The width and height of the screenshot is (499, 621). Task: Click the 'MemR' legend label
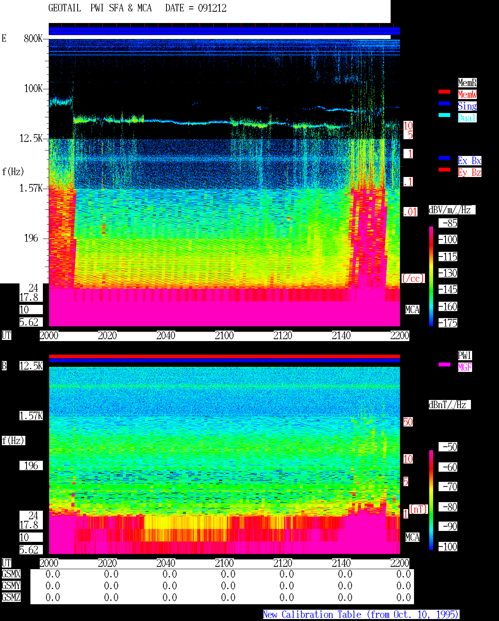pyautogui.click(x=467, y=83)
